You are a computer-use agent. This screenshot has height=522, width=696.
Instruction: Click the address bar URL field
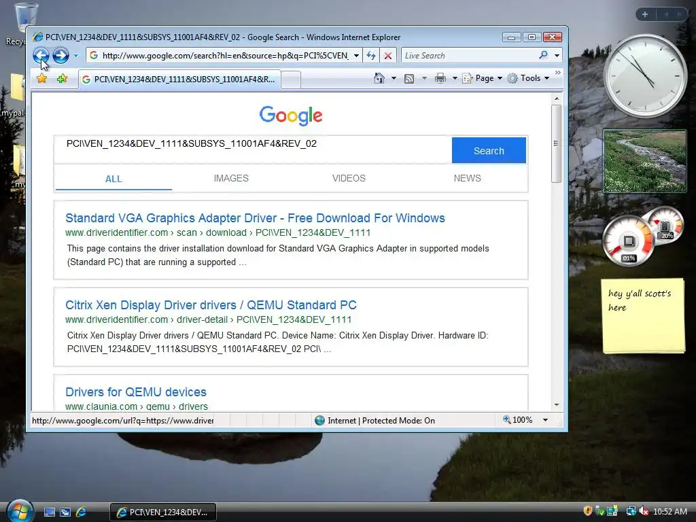point(224,56)
